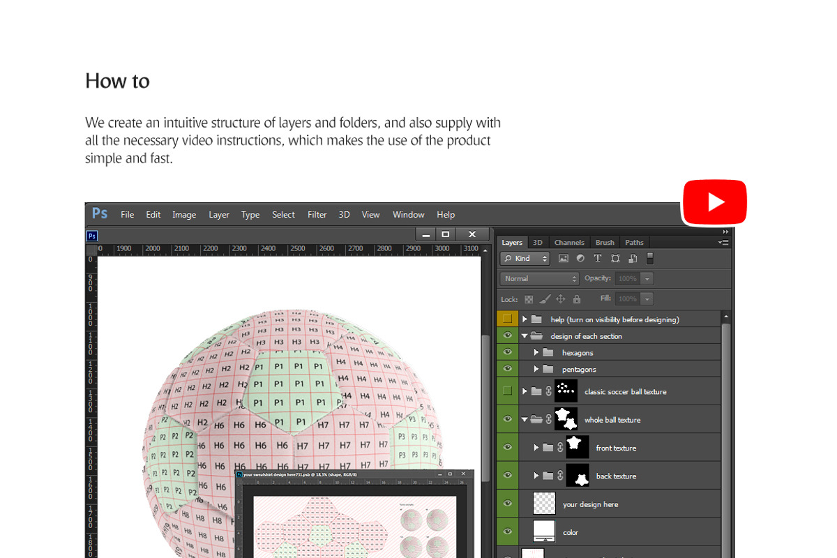Select the front texture mask thumbnail
The image size is (837, 558).
coord(578,447)
